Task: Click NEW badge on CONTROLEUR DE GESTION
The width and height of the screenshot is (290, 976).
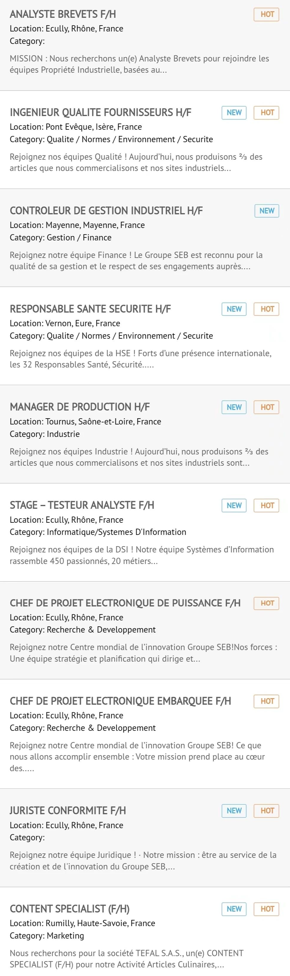Action: 267,211
